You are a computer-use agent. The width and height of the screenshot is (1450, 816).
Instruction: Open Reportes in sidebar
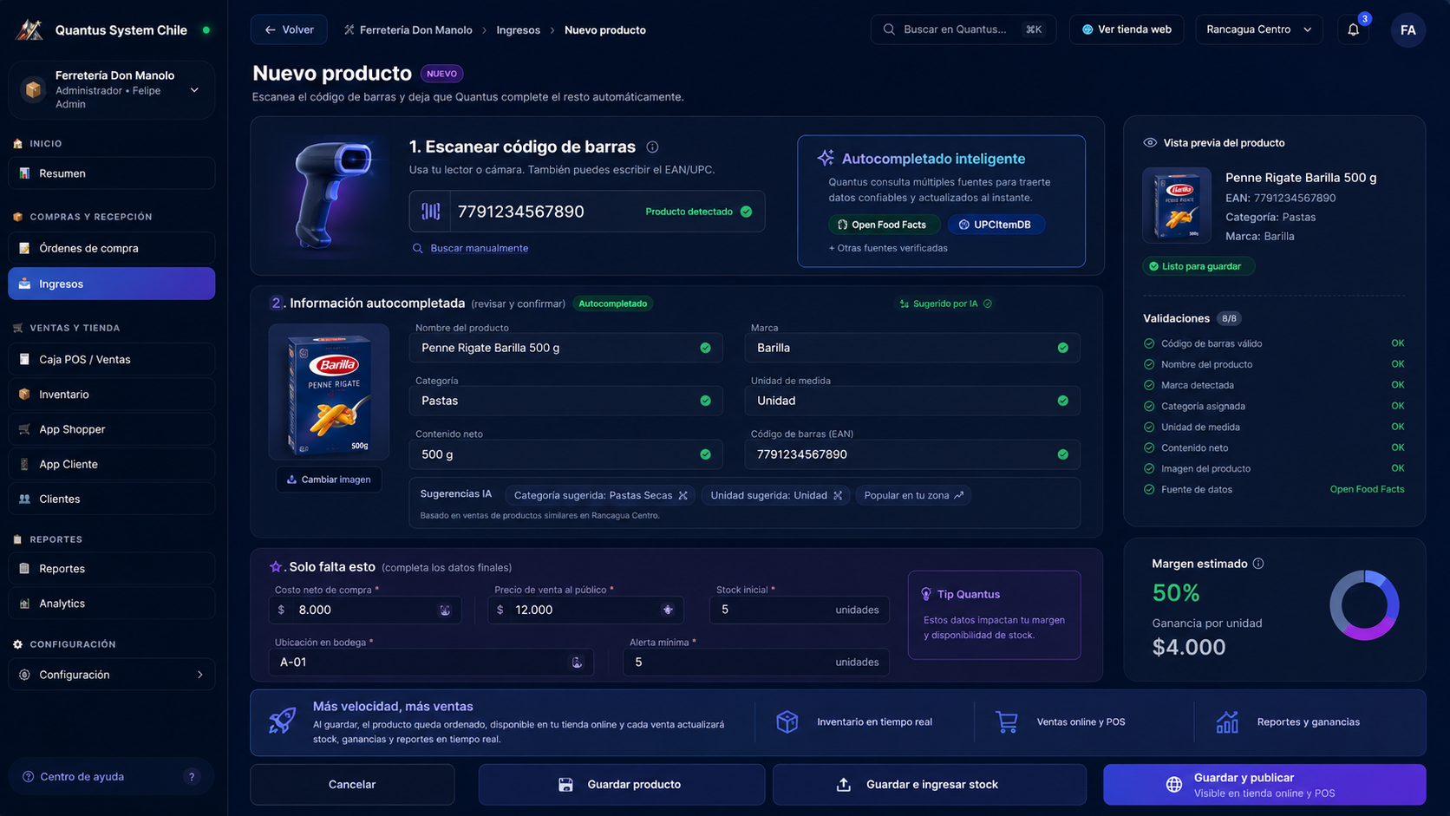pos(112,569)
